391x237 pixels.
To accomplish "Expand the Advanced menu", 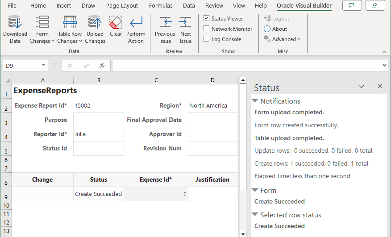I will tap(282, 39).
